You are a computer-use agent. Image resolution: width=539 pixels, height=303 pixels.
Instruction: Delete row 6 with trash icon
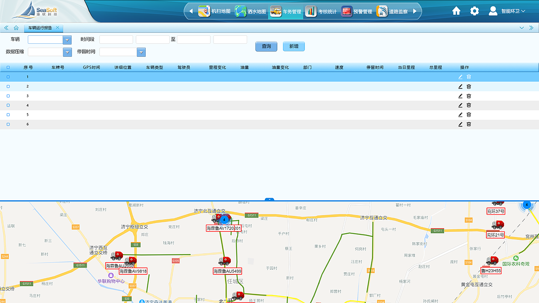[x=469, y=124]
